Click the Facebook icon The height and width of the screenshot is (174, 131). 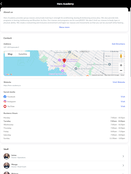pyautogui.click(x=5, y=97)
